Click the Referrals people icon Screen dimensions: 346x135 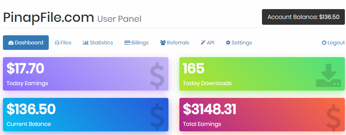click(163, 43)
